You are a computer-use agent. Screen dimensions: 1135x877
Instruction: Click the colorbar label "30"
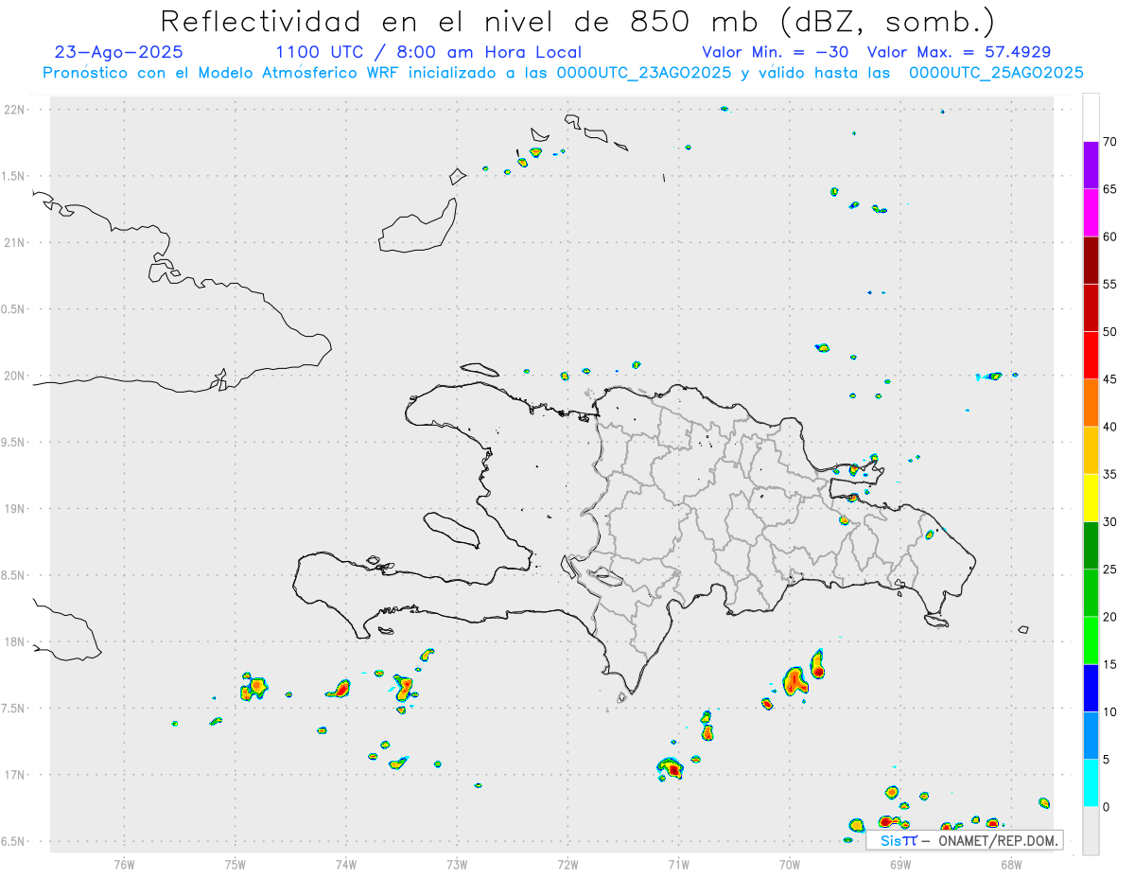click(x=1110, y=521)
